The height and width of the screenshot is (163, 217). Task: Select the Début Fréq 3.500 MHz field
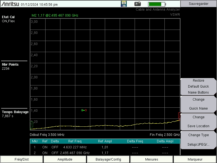(x=47, y=135)
